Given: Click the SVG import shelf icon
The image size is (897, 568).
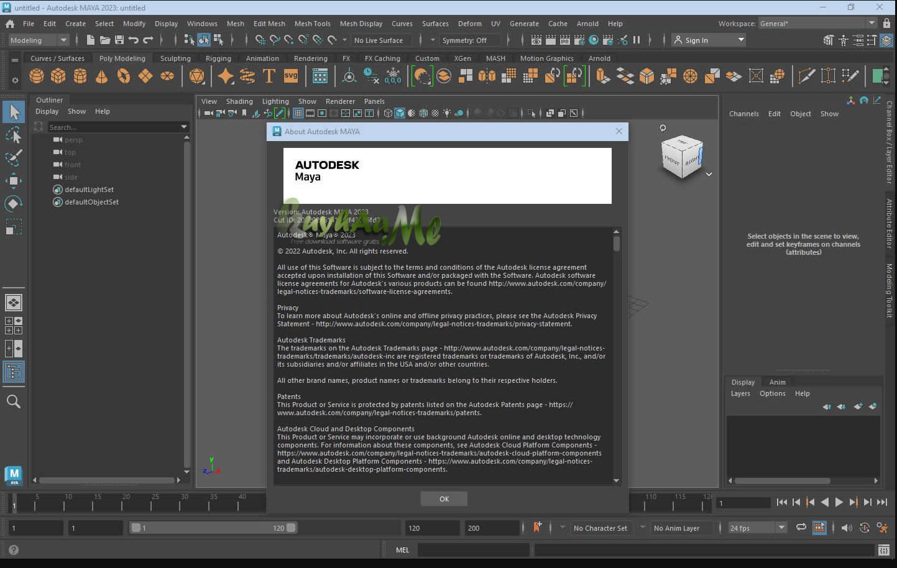Looking at the screenshot, I should [x=291, y=76].
